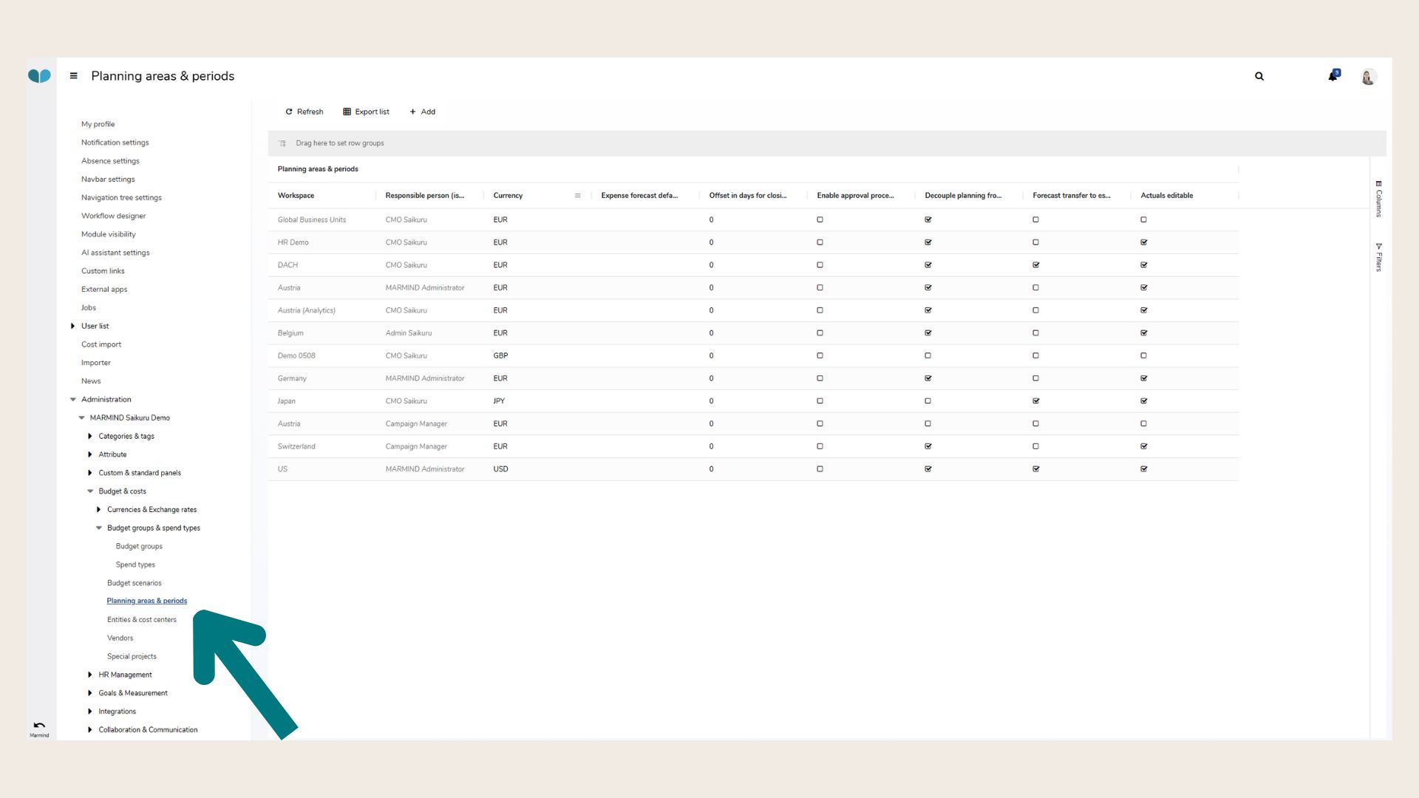Sort by the Workspace column header
Screen dimensions: 1419x798
pos(296,196)
